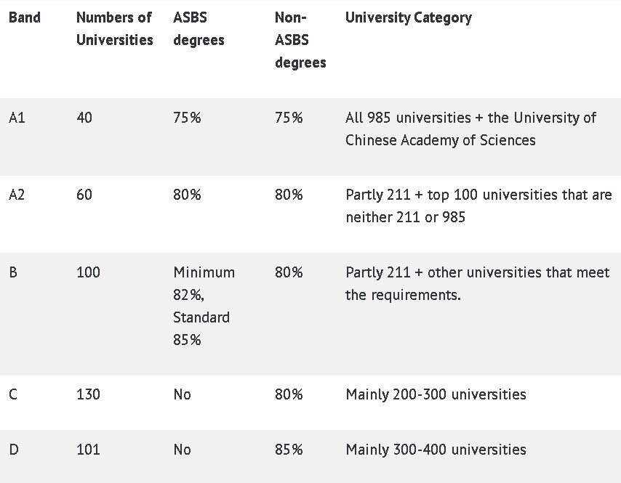The width and height of the screenshot is (621, 483).
Task: Select the A1 band cell
Action: point(17,118)
